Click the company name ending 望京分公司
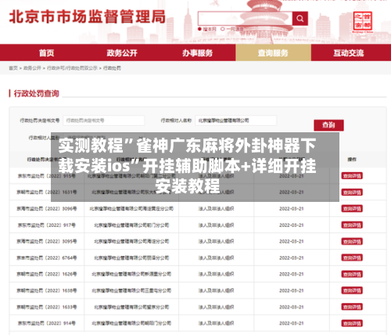 click(x=131, y=307)
